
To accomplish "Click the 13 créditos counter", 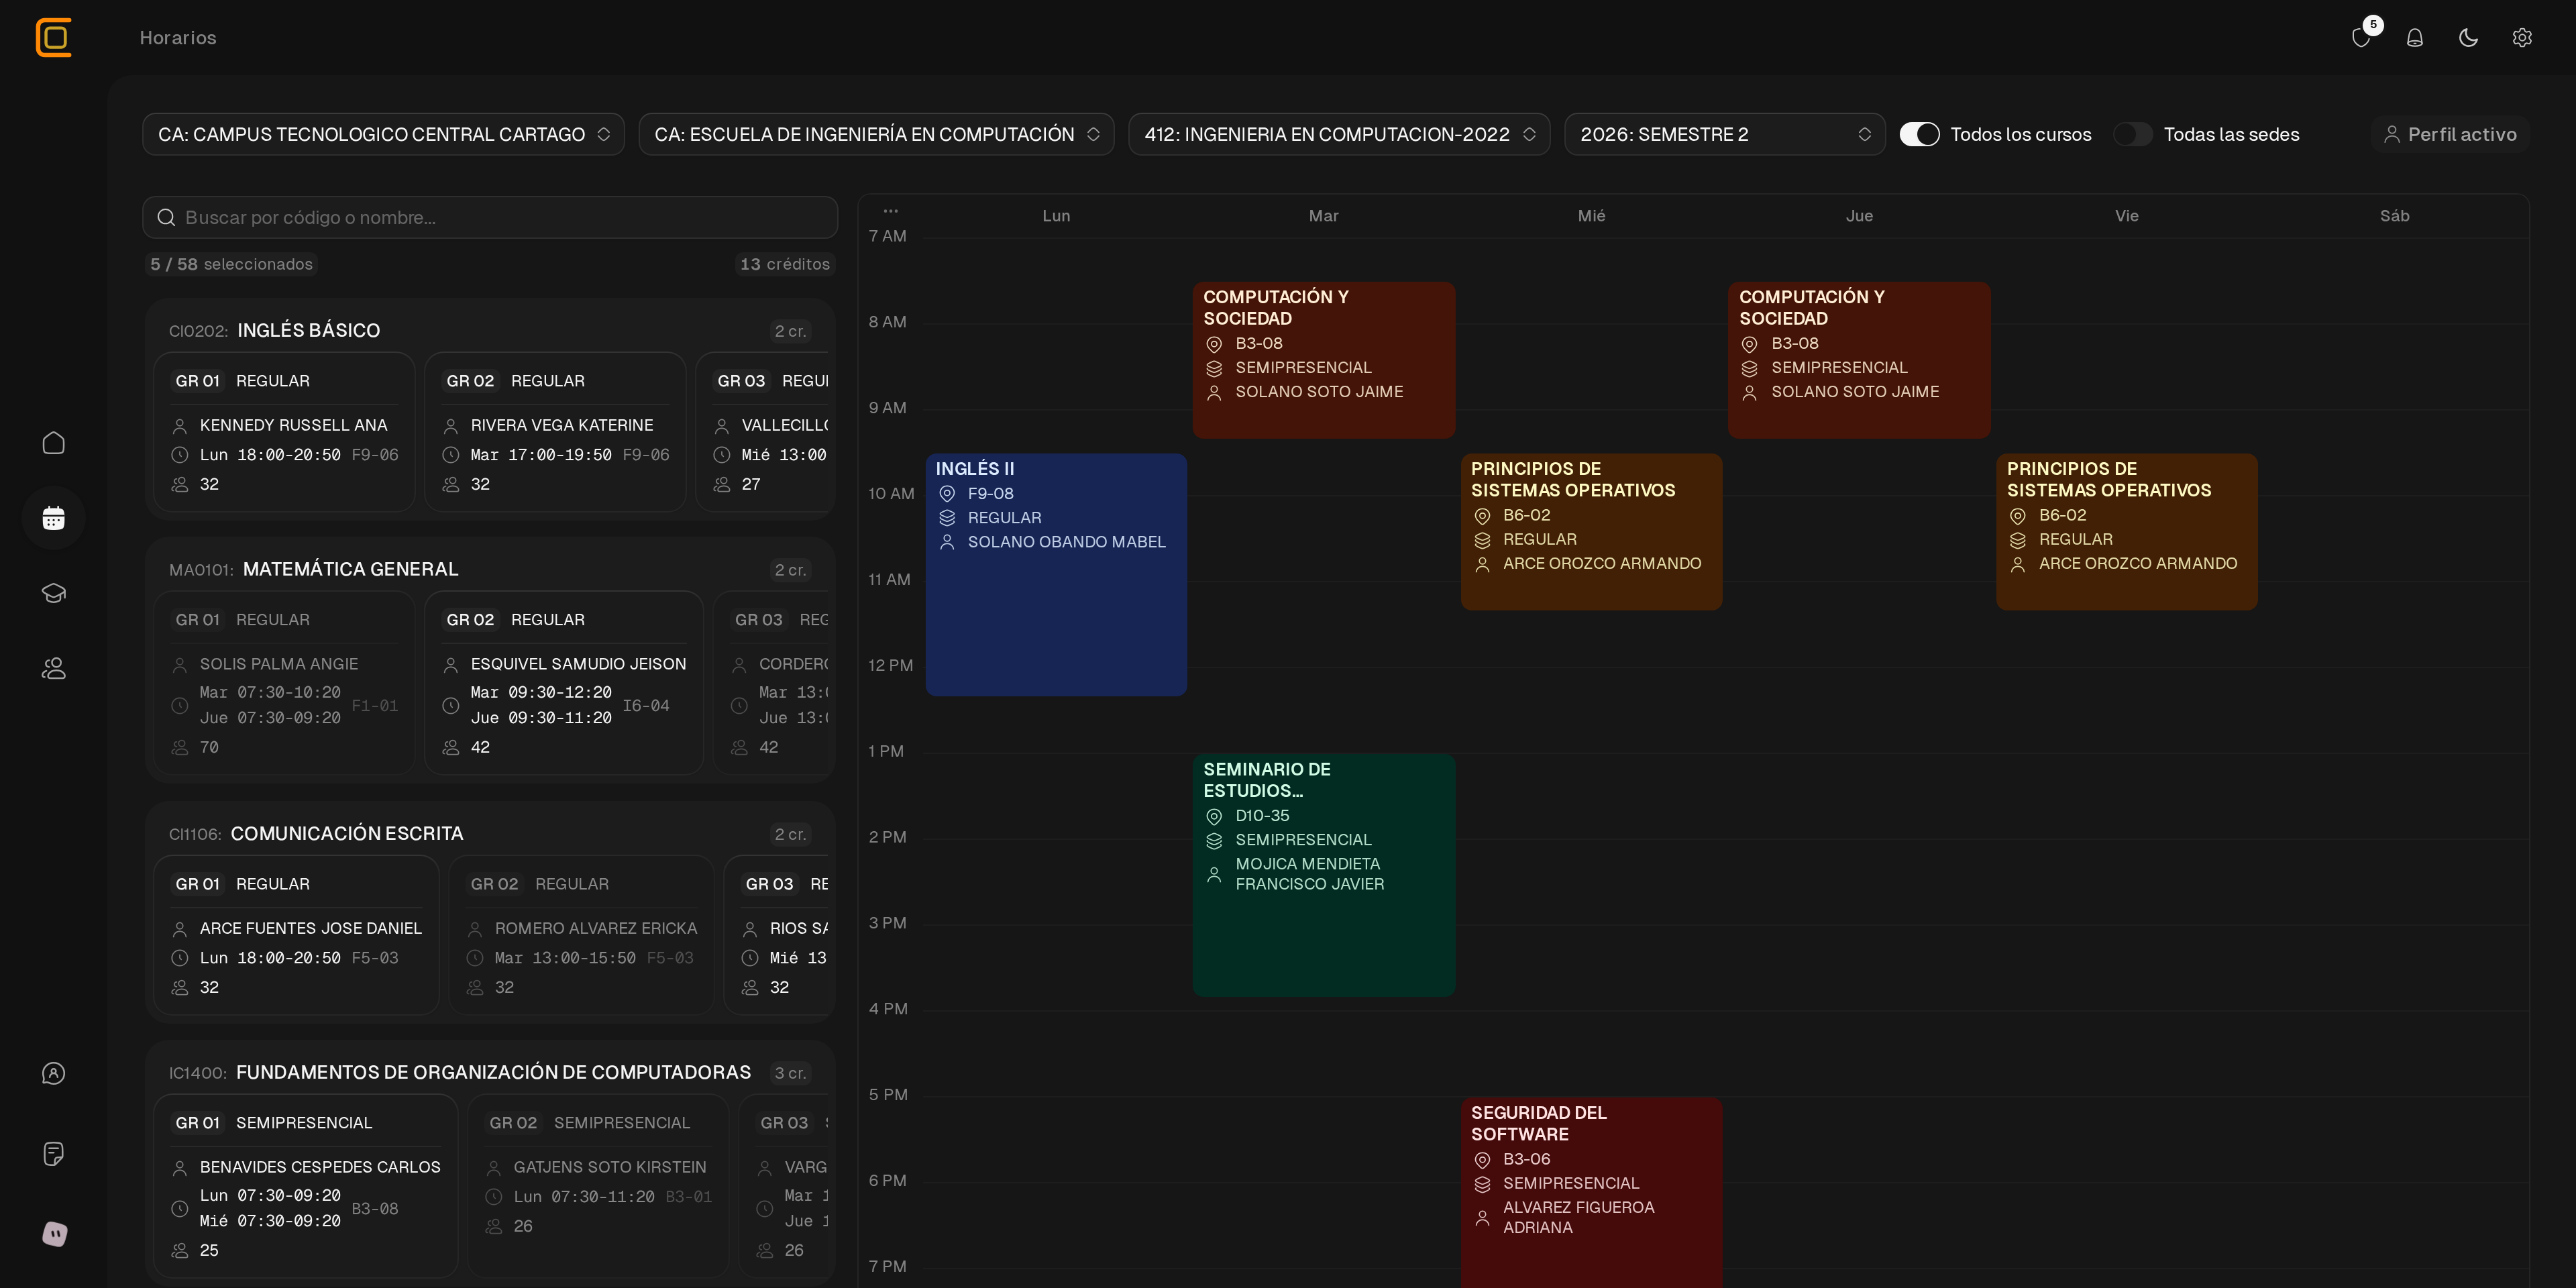I will pos(785,264).
